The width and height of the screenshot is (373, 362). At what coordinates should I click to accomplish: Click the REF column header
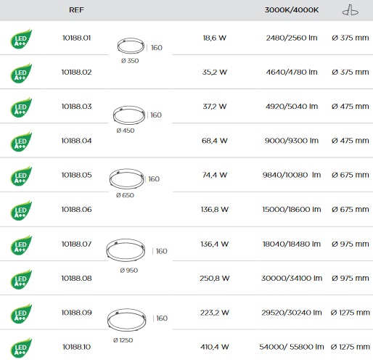point(76,10)
